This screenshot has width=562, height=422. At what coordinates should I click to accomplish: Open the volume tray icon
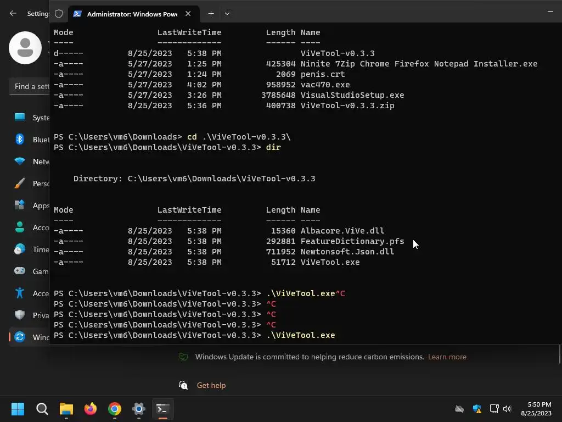pyautogui.click(x=507, y=409)
